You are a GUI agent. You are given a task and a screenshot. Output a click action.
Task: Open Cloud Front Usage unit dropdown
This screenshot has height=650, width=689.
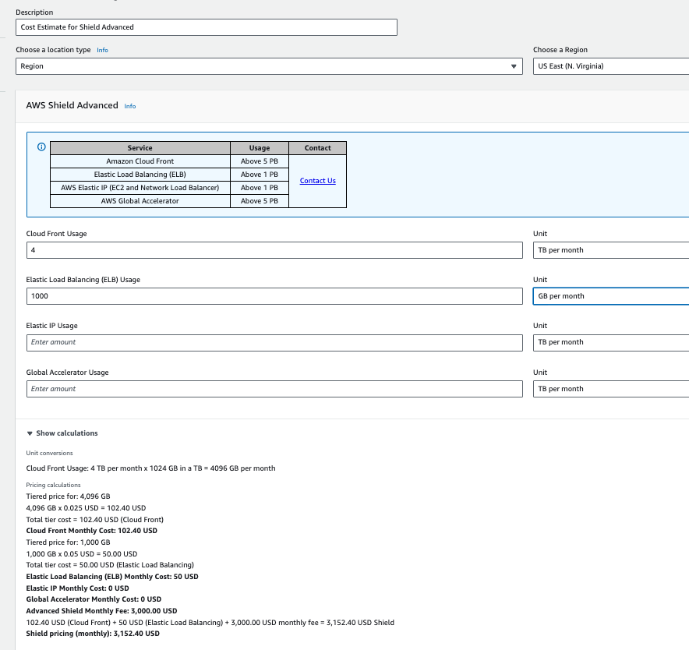pyautogui.click(x=611, y=250)
